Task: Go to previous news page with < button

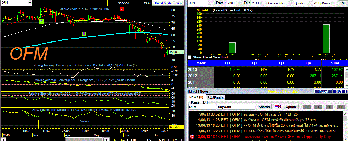Action: pos(318,107)
